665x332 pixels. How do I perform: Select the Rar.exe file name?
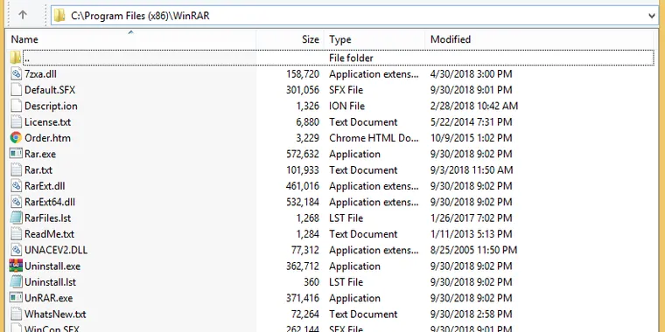point(40,154)
